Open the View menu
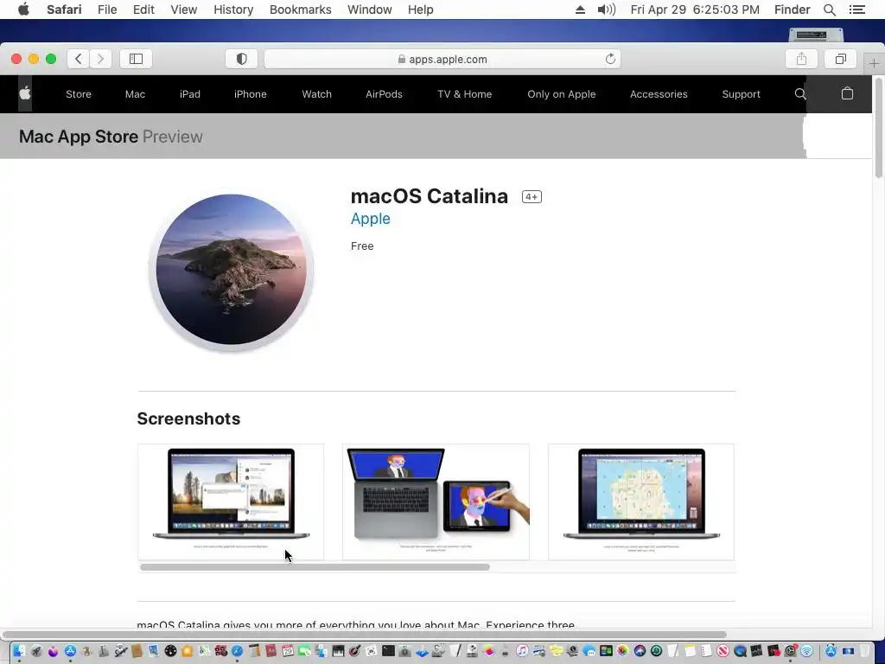The width and height of the screenshot is (885, 664). pyautogui.click(x=184, y=10)
